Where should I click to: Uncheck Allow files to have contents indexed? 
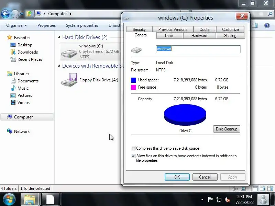coord(133,156)
